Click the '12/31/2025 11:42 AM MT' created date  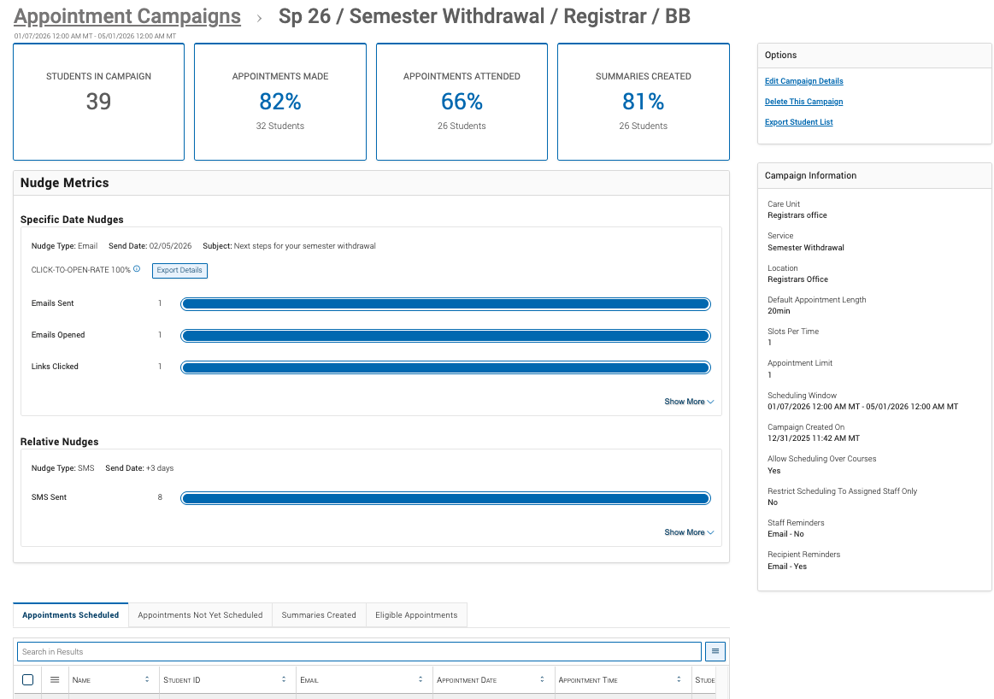[x=814, y=438]
